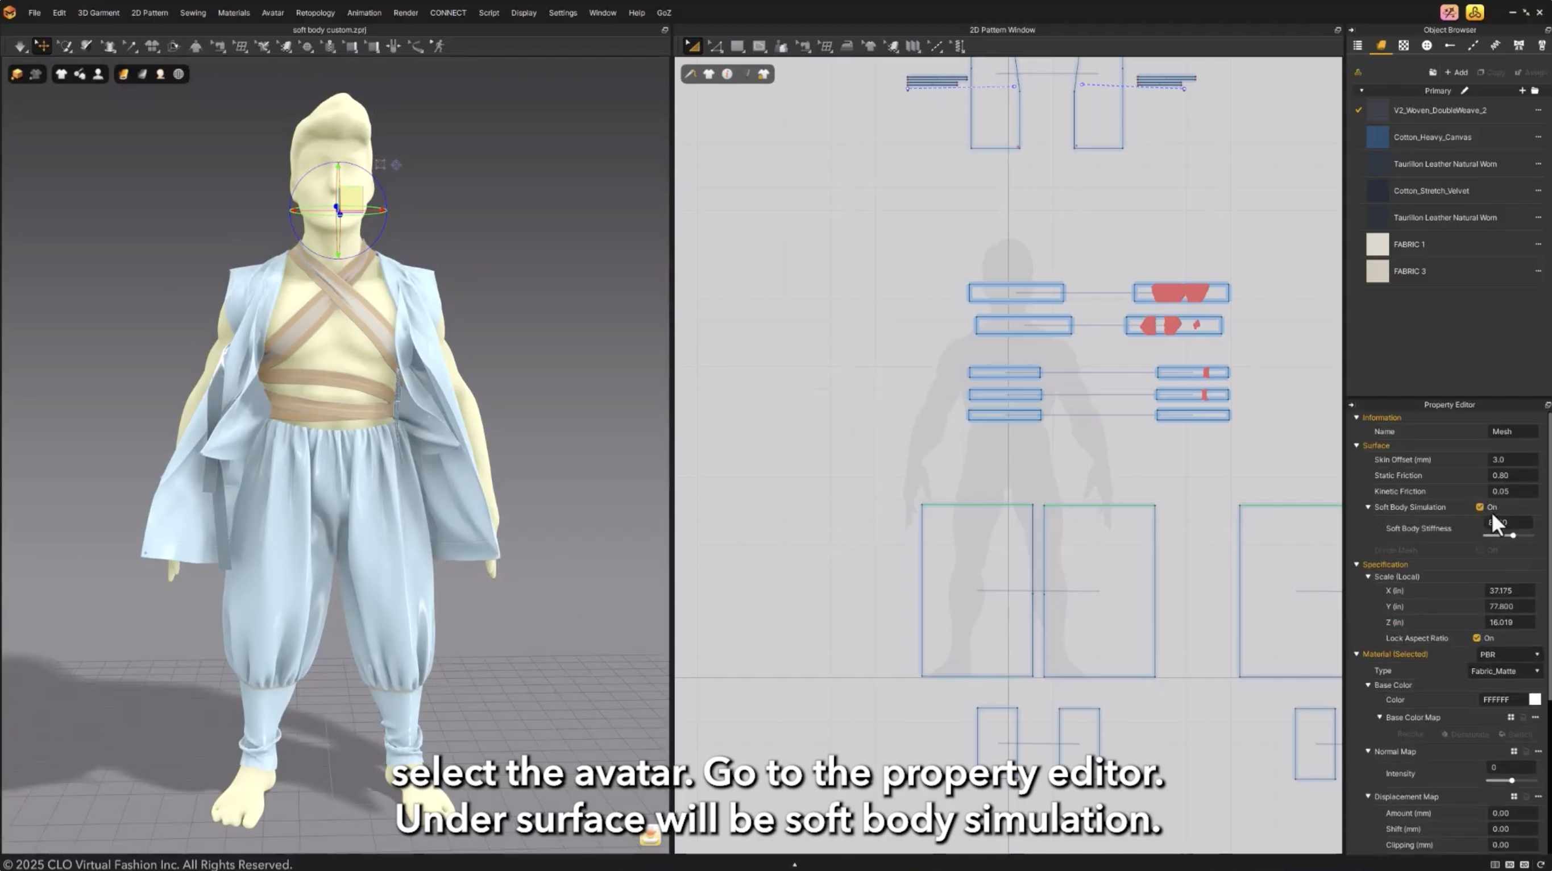This screenshot has width=1552, height=871.
Task: Disable Soft Body Simulation checkbox
Action: pyautogui.click(x=1480, y=507)
